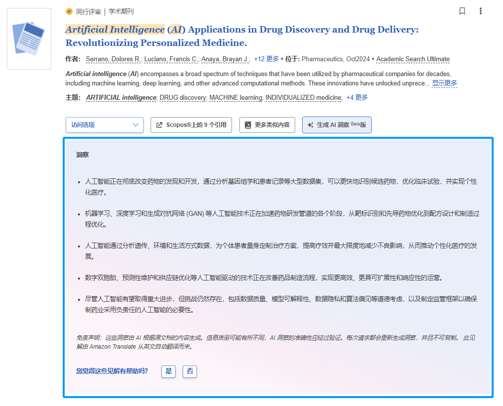
Task: Click 更多类似内容 button
Action: [x=267, y=125]
